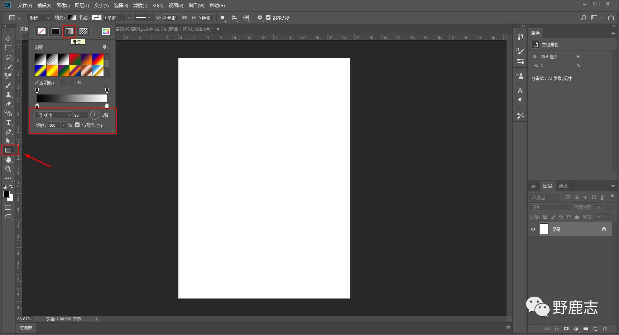Viewport: 619px width, 335px height.
Task: Open the 时间轴 panel
Action: [x=26, y=328]
